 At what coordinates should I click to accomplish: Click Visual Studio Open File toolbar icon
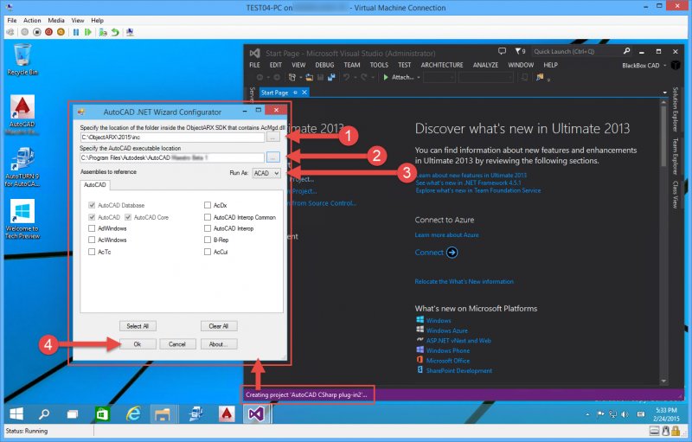pyautogui.click(x=310, y=77)
